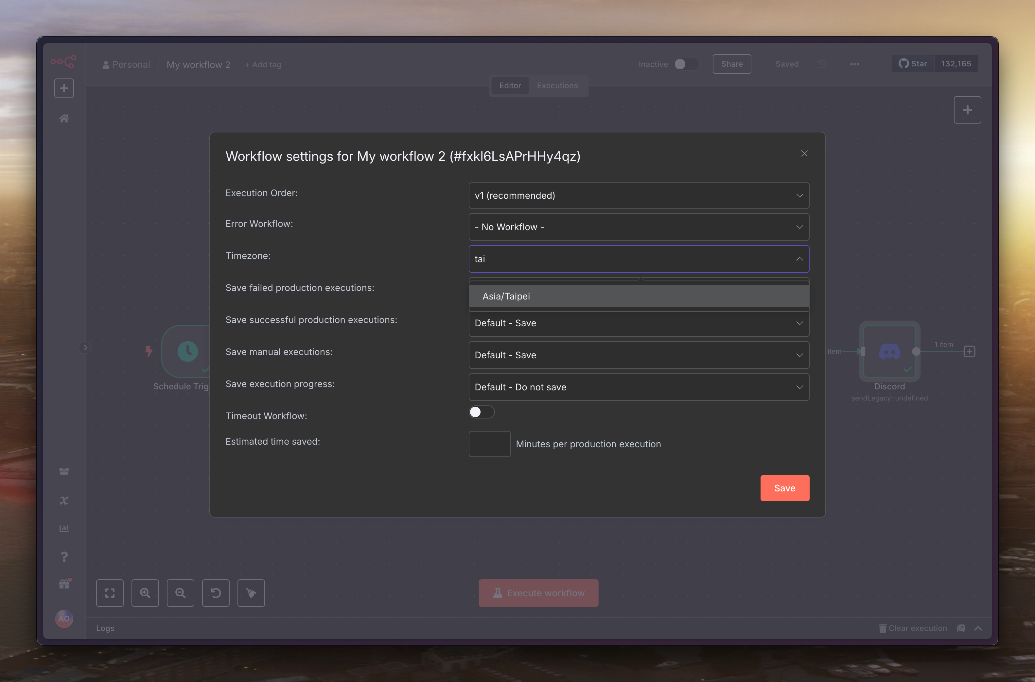Click the tidy up workflow broom icon

(251, 593)
